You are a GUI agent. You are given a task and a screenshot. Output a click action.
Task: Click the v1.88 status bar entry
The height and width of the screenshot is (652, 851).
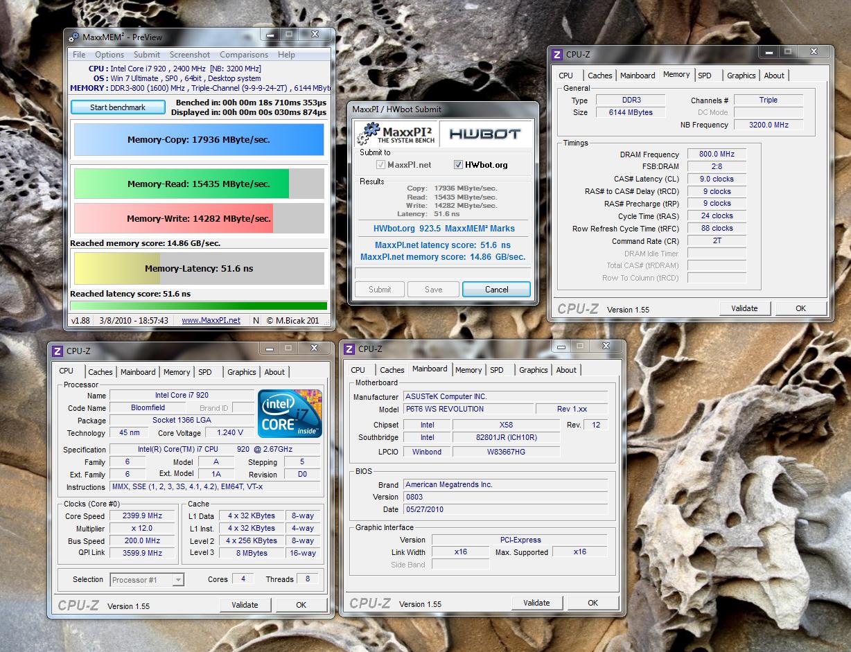[80, 320]
